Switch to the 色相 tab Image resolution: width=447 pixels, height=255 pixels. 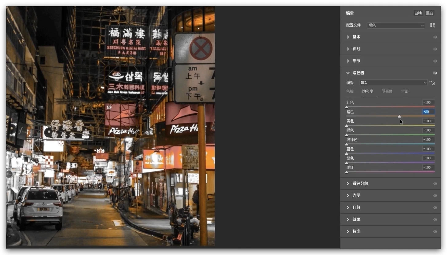(350, 91)
